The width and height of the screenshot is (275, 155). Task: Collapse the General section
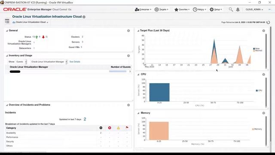(x=7, y=31)
